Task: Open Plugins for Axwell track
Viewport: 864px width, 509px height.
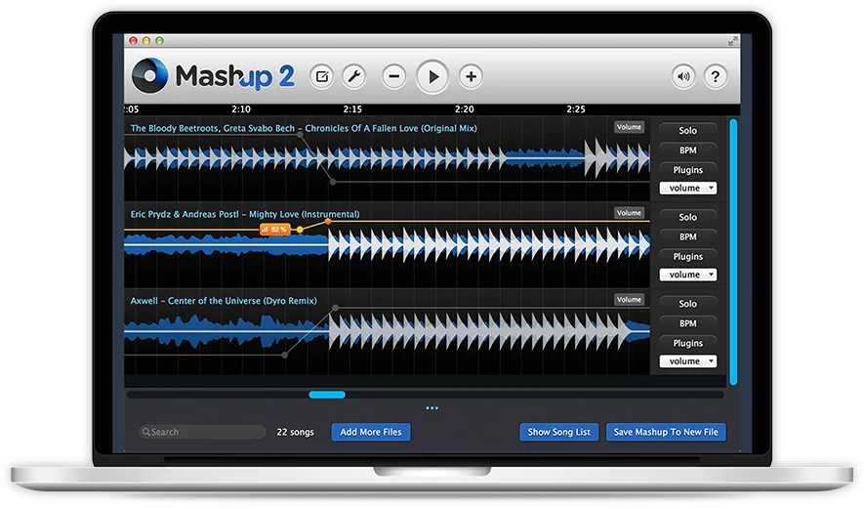Action: pyautogui.click(x=687, y=343)
